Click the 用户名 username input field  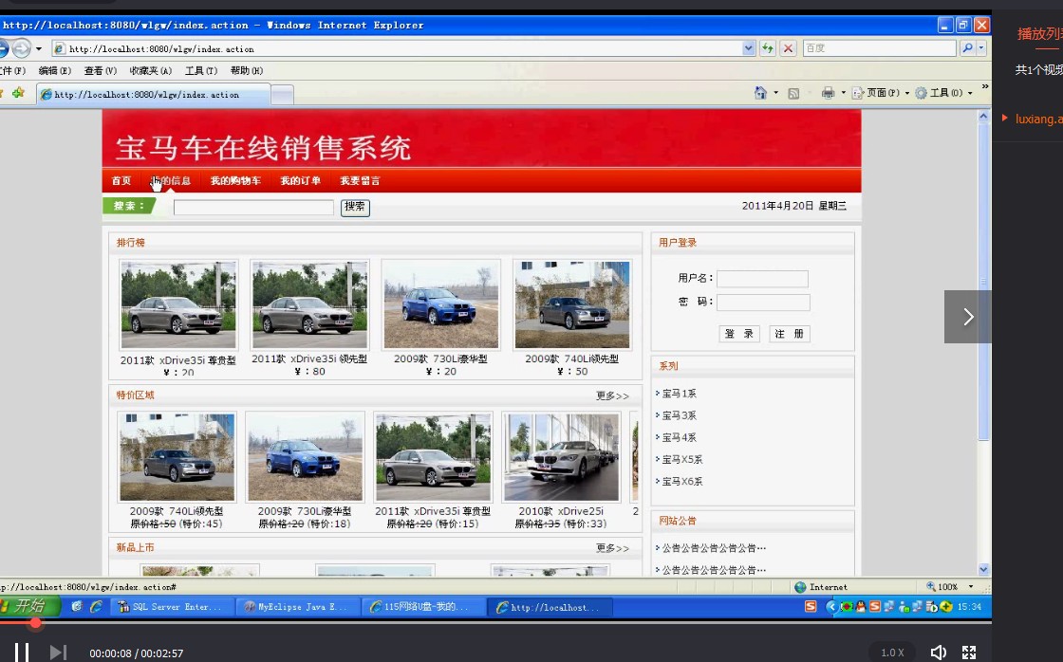point(763,279)
